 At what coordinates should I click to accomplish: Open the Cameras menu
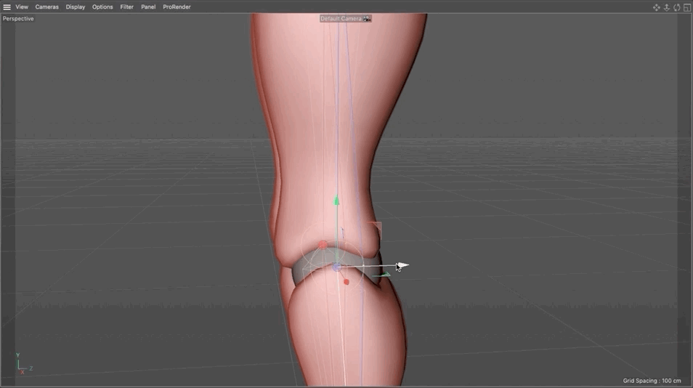coord(46,7)
